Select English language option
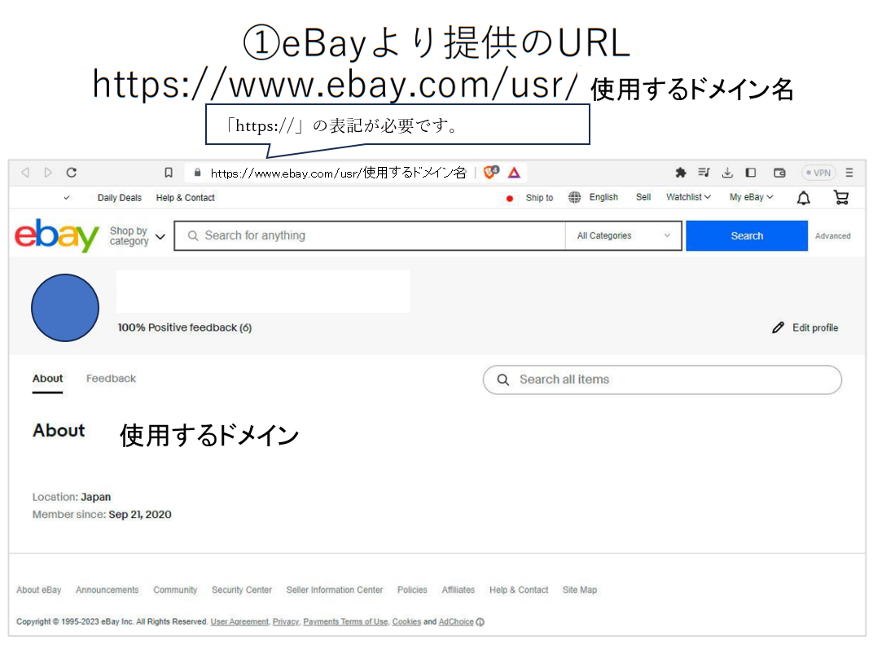Viewport: 873px width, 645px height. click(603, 197)
